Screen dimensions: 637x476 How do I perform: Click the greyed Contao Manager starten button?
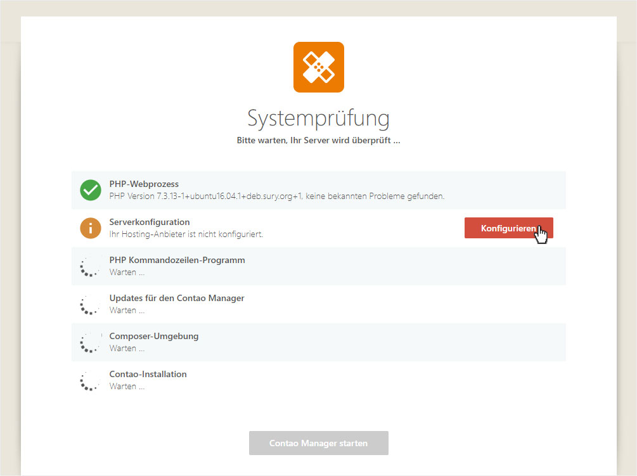[318, 443]
